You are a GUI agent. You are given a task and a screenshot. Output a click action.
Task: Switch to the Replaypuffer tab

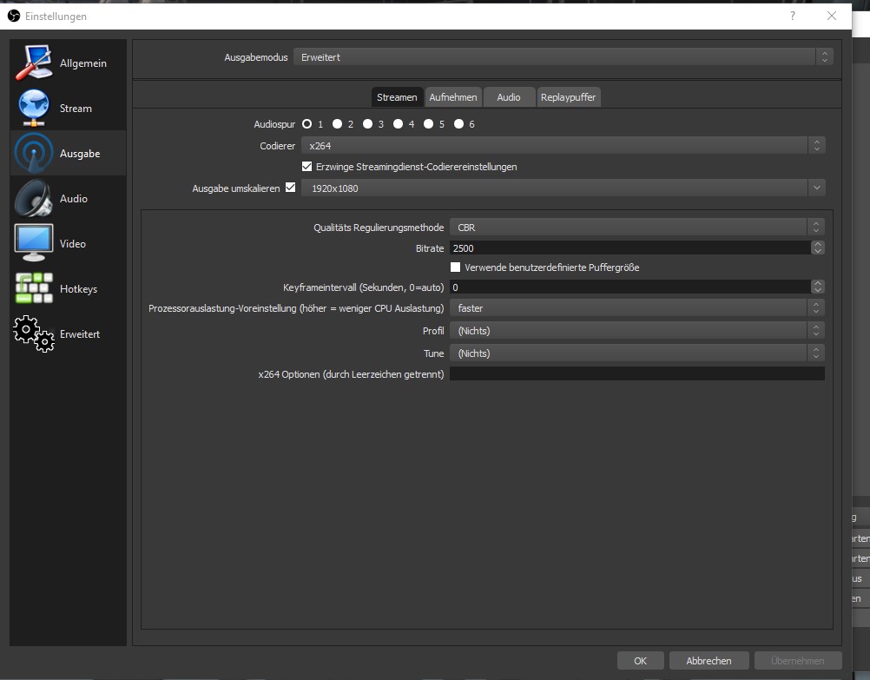coord(568,97)
